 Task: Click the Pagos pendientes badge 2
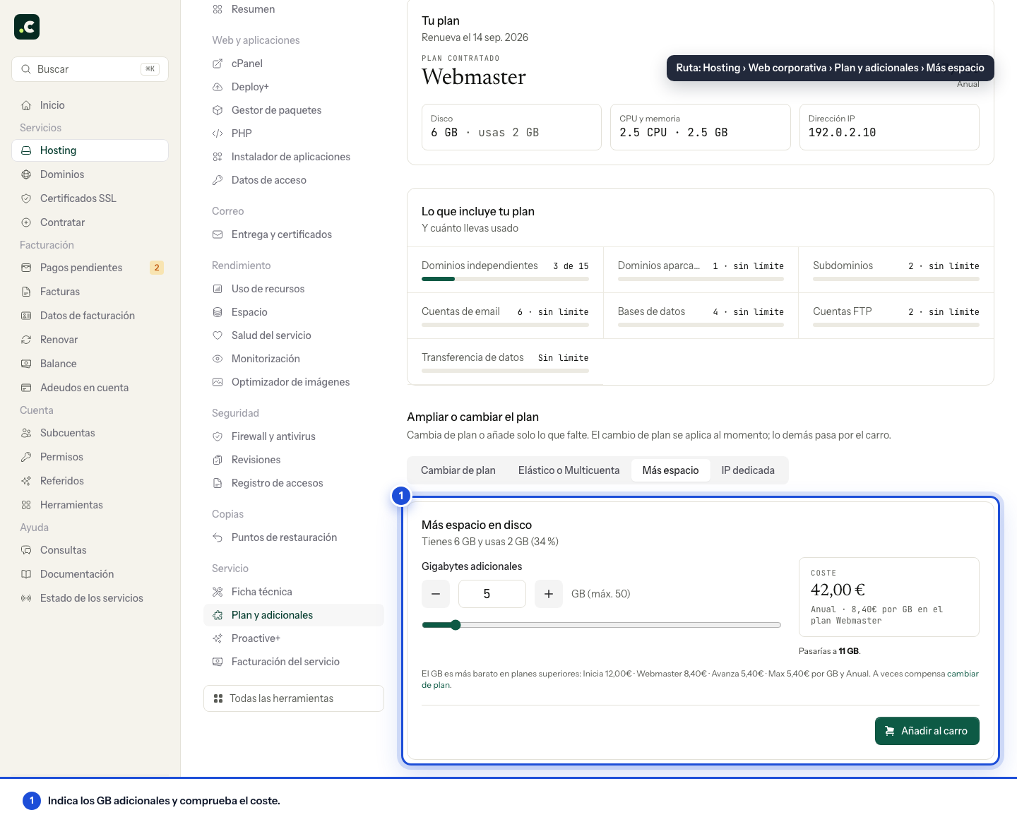click(157, 268)
